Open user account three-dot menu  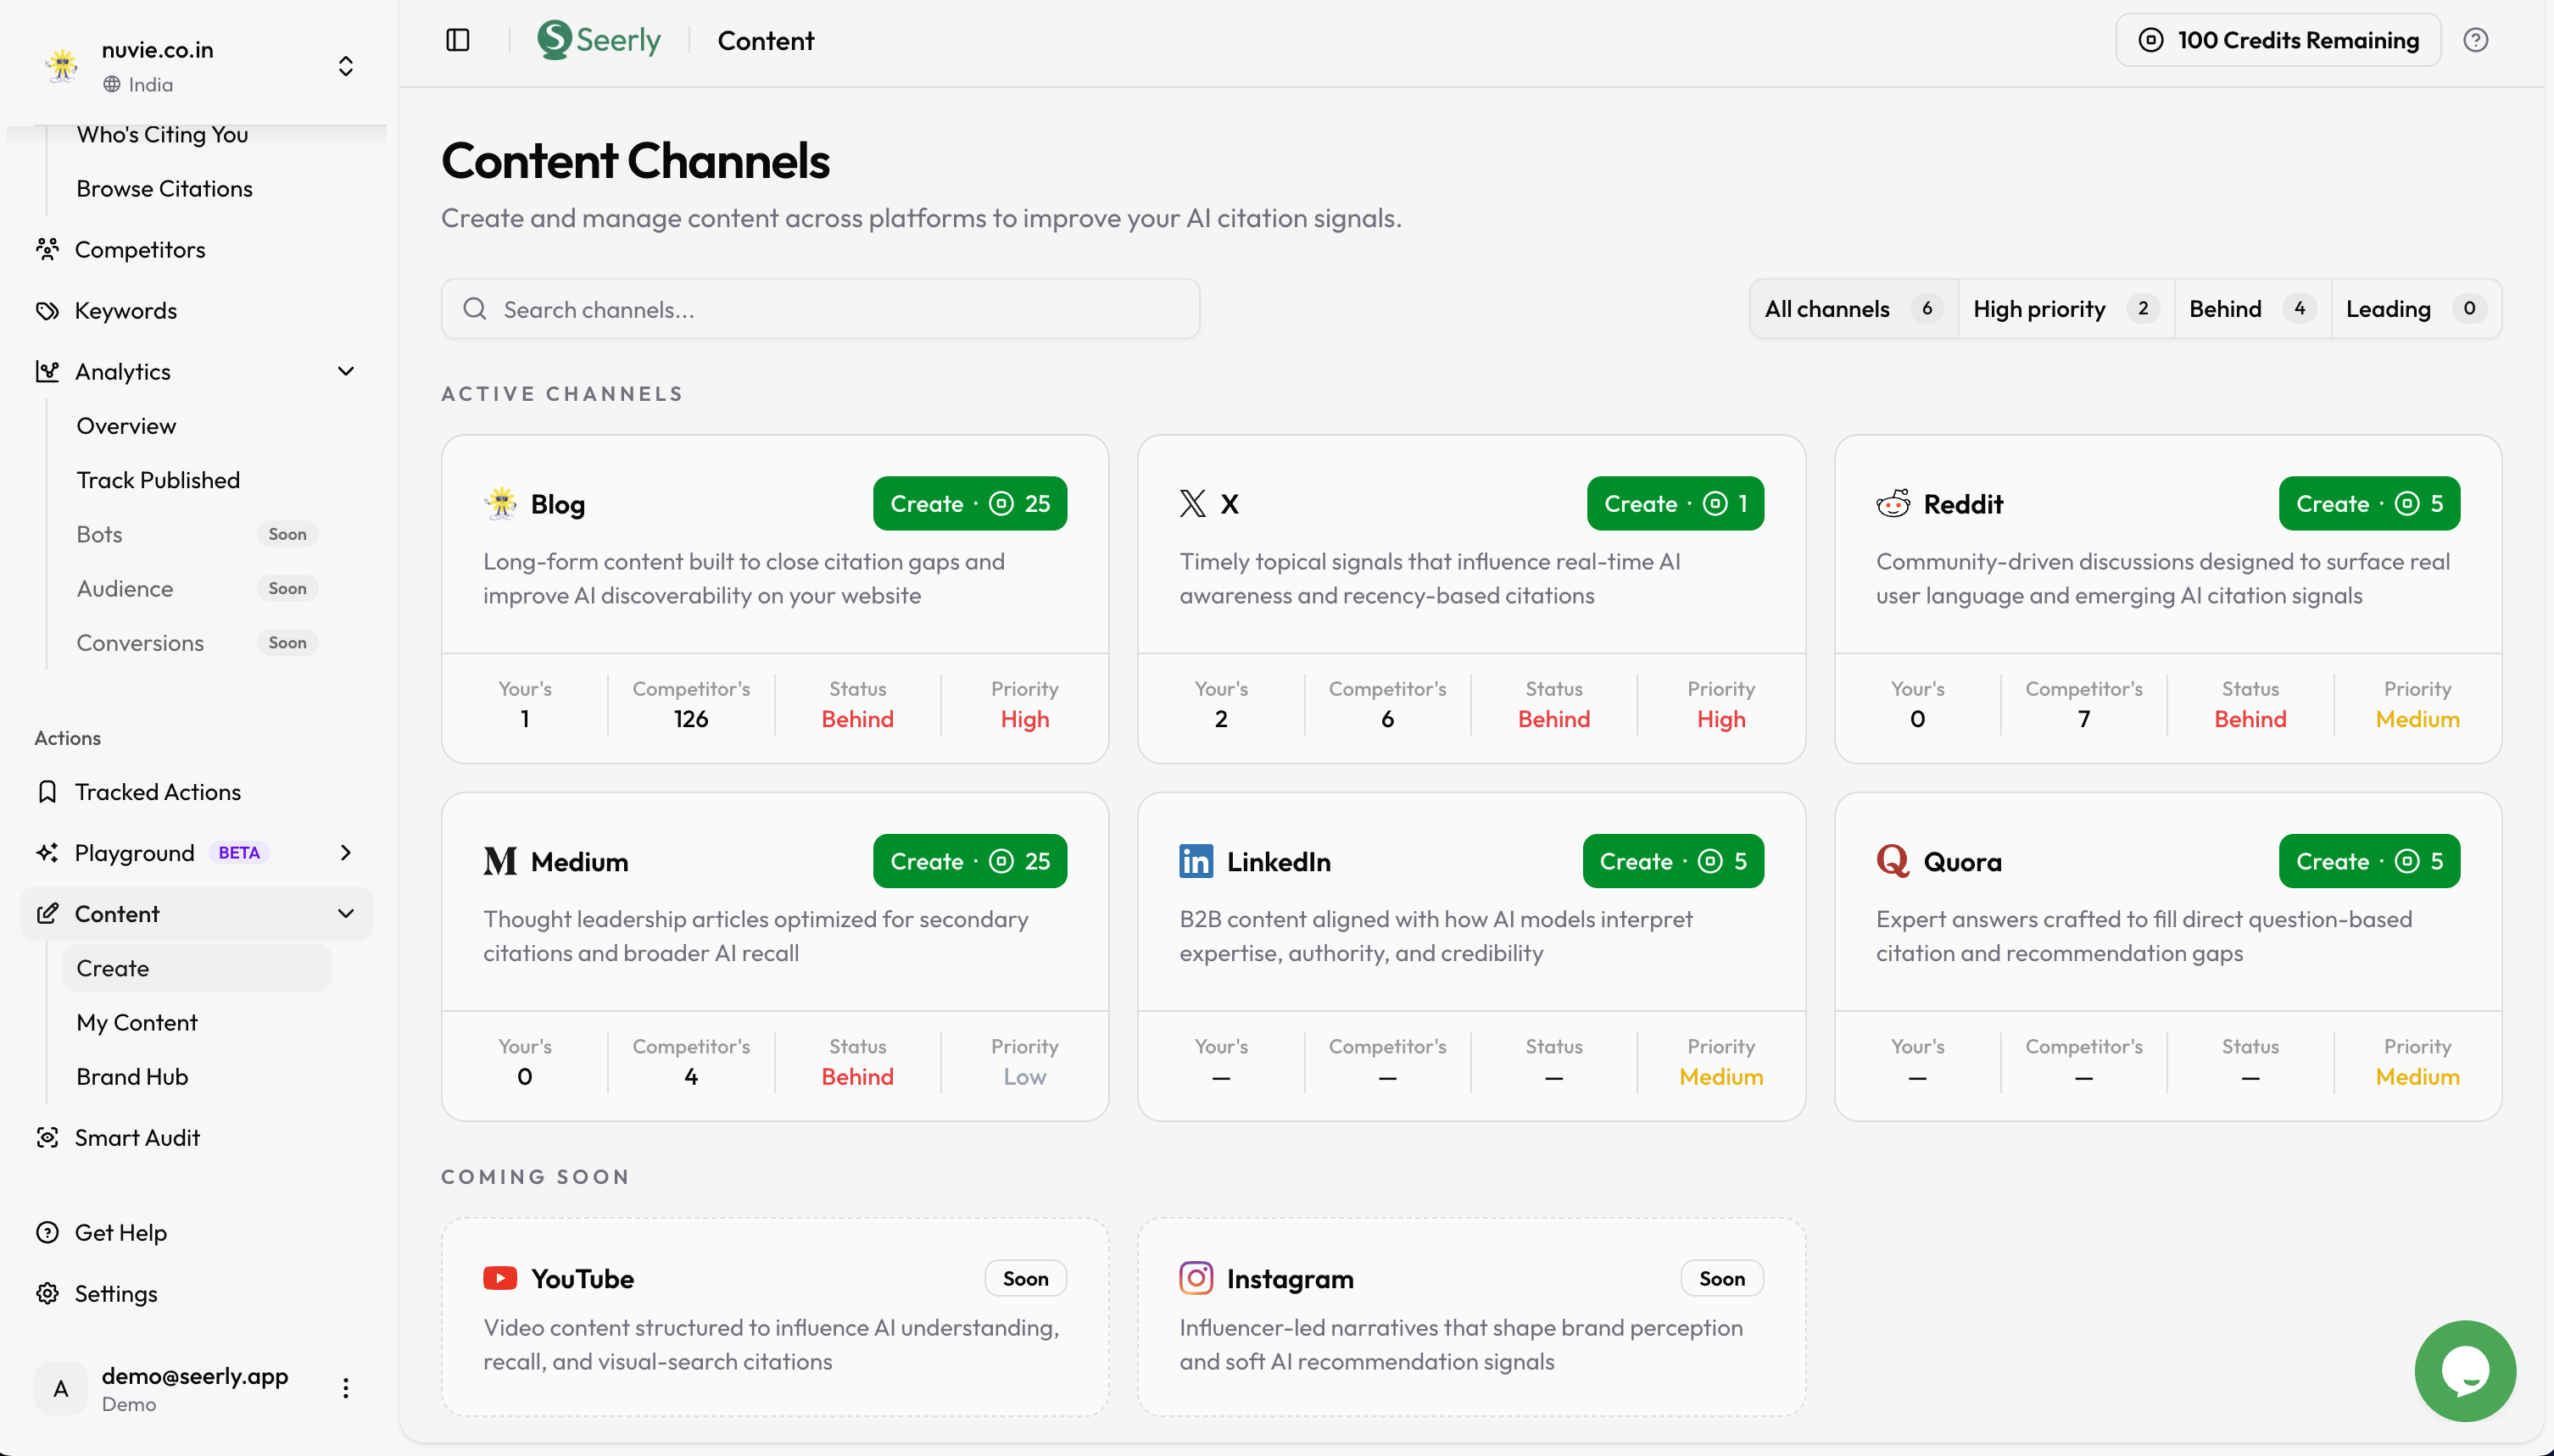click(345, 1388)
